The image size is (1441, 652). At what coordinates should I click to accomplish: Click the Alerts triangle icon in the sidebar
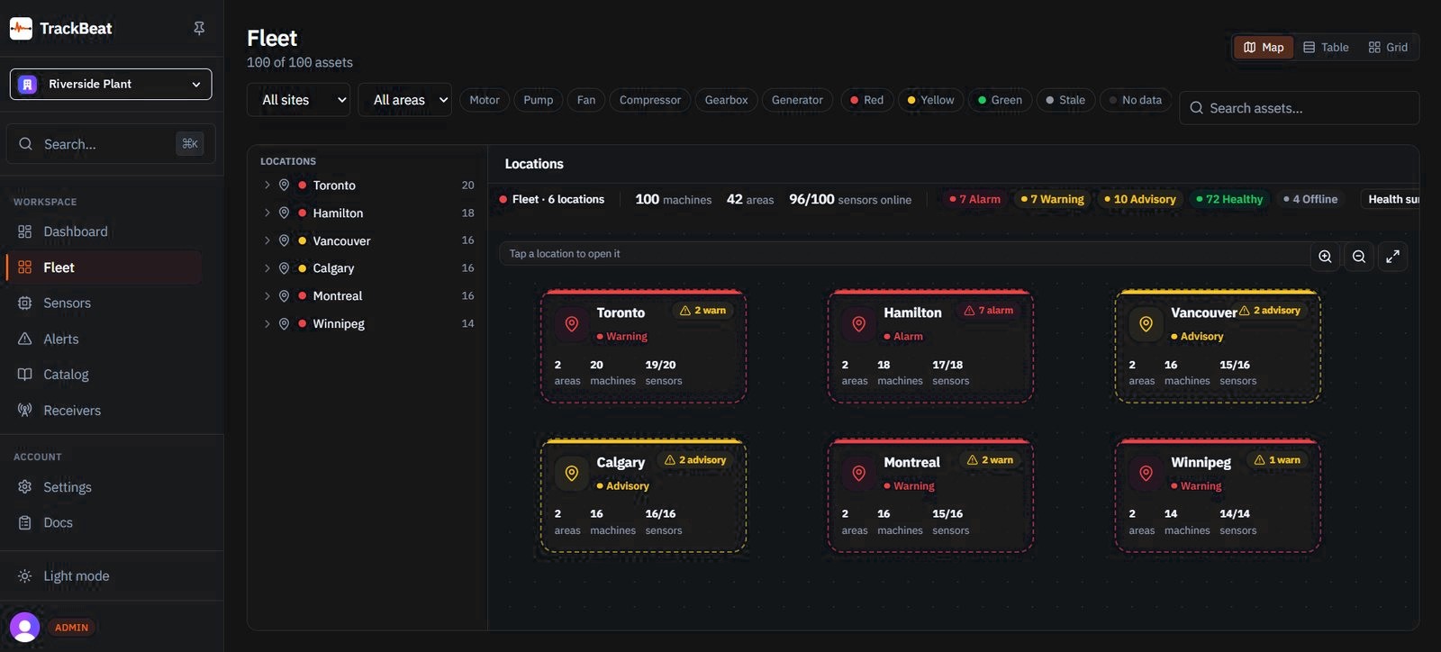24,339
